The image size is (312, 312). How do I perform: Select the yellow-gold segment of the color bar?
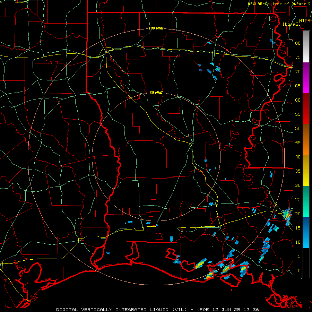point(306,171)
